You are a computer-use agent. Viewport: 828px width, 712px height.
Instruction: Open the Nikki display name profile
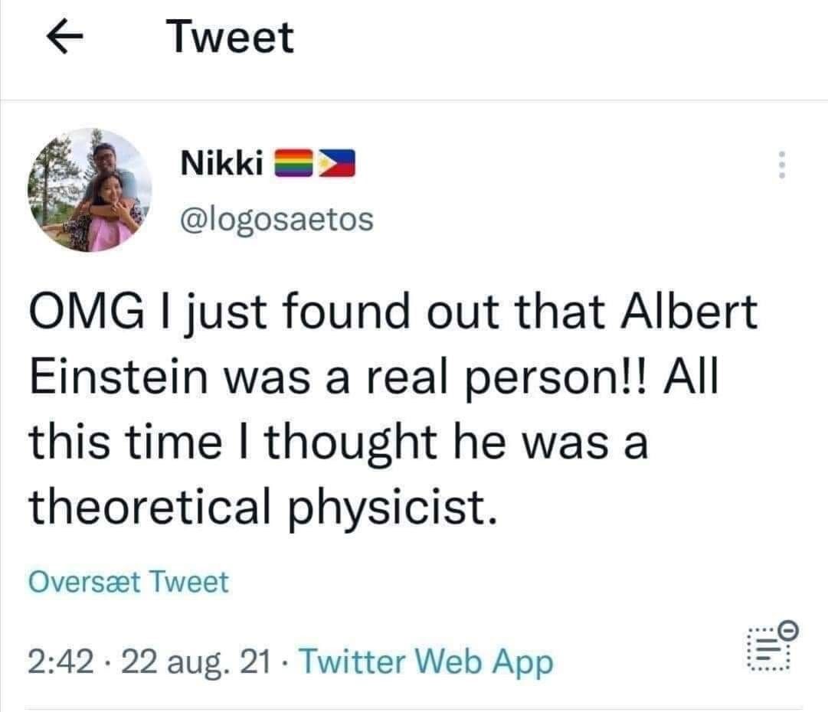(x=223, y=163)
